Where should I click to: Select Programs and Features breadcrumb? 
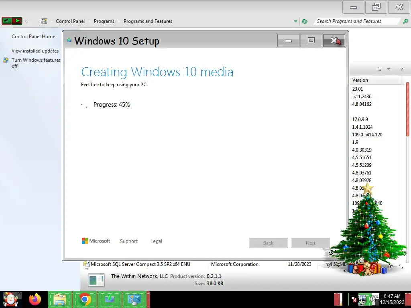[x=148, y=21]
